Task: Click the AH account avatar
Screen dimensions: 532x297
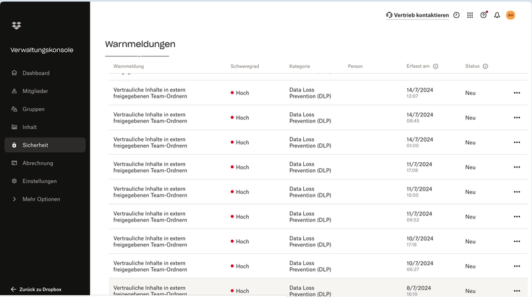Action: click(x=511, y=15)
